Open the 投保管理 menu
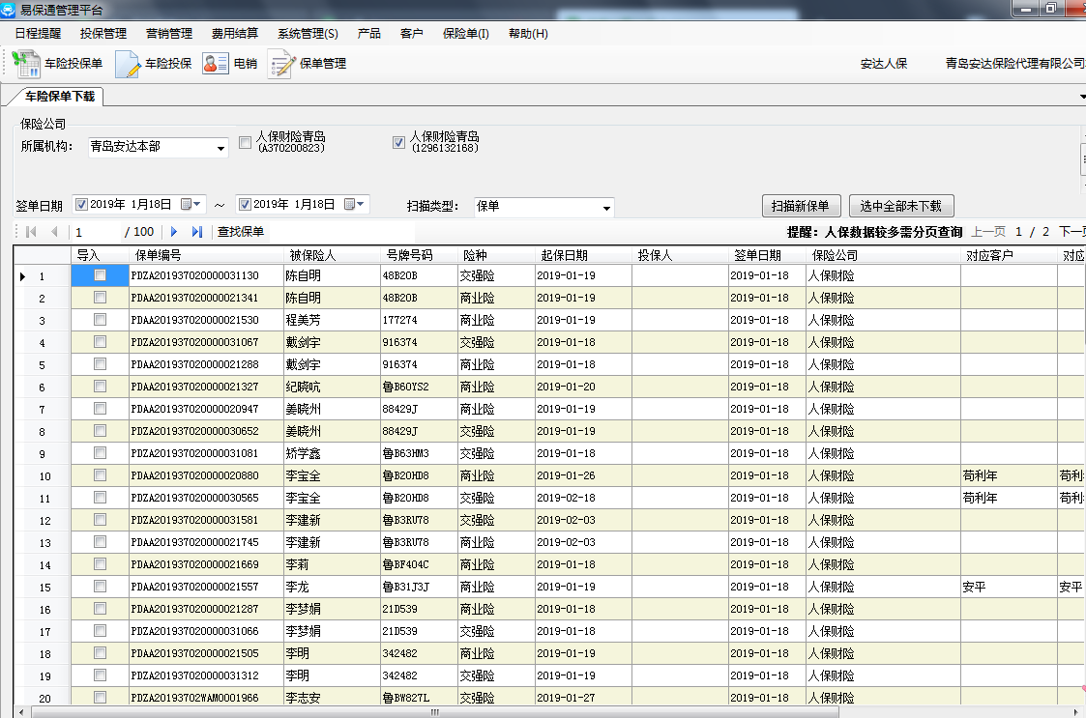Viewport: 1086px width, 718px height. tap(103, 34)
